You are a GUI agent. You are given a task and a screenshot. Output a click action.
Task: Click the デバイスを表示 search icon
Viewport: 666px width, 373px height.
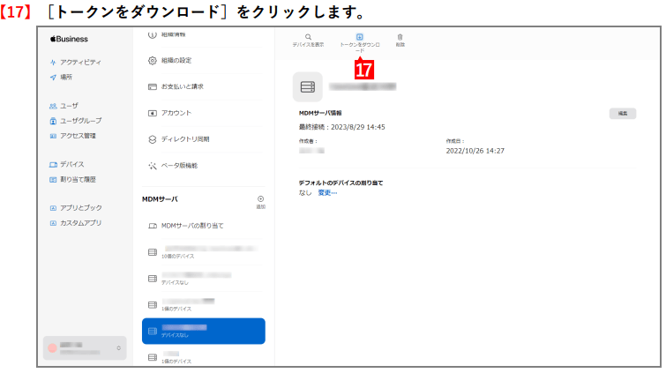(309, 37)
